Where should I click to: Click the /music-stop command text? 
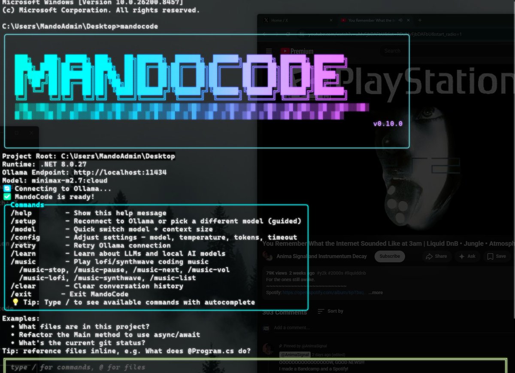(x=43, y=270)
